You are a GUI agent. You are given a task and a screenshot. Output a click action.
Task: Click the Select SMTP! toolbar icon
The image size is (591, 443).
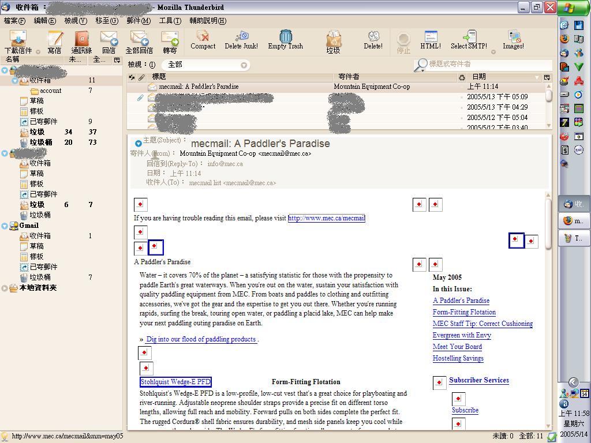pos(469,40)
